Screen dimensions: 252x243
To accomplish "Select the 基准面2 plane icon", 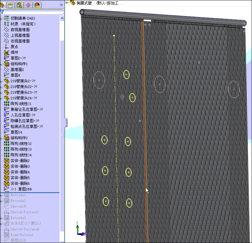I will tap(7, 70).
